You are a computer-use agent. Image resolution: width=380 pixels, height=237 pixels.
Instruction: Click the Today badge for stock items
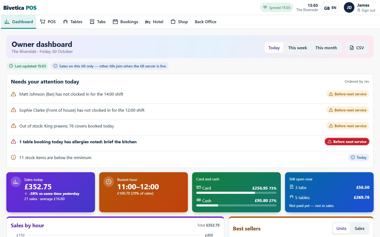(359, 157)
